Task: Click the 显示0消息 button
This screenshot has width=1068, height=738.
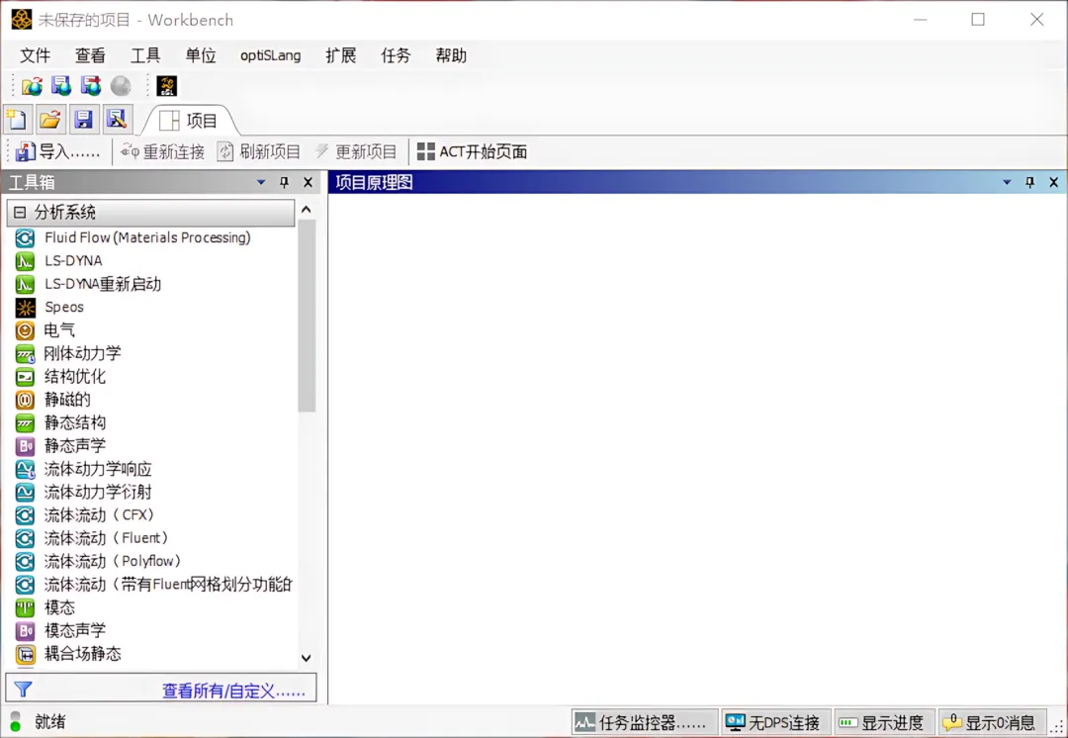Action: tap(992, 722)
